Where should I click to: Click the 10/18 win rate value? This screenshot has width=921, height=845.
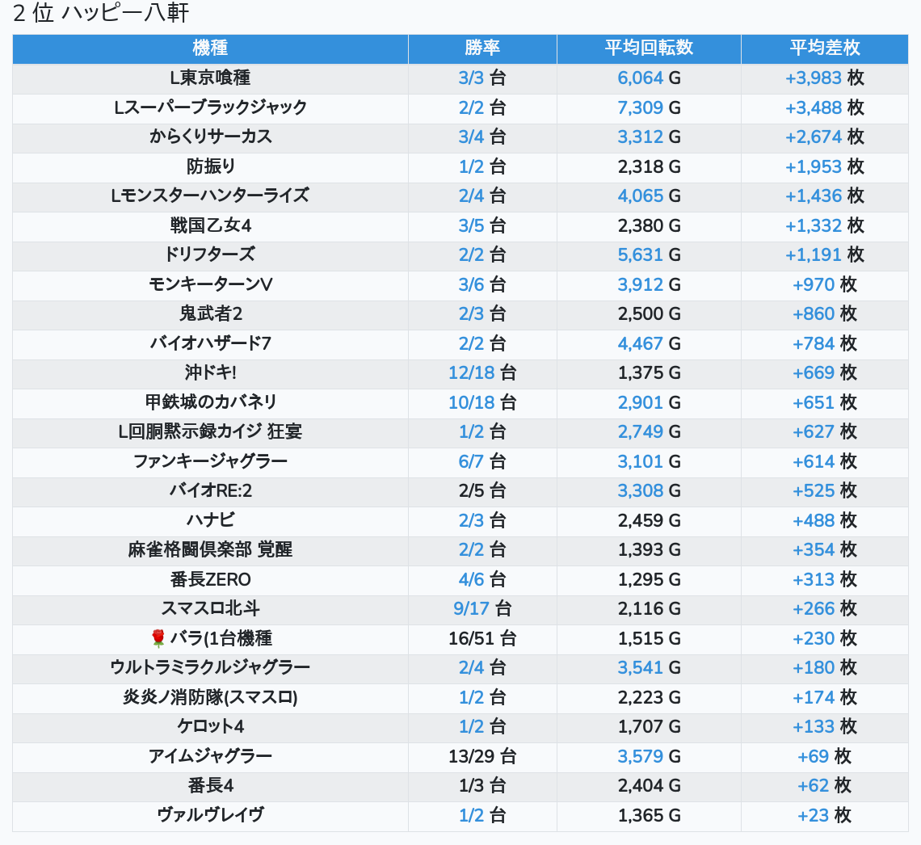click(x=482, y=403)
